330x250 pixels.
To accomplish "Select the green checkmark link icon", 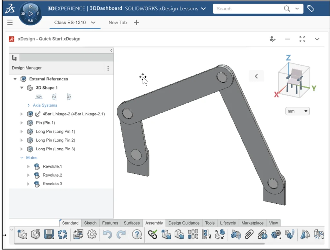I will [x=152, y=235].
